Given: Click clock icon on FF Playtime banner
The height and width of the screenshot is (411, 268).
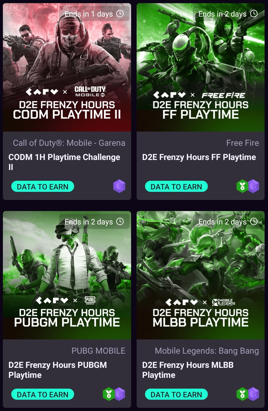Looking at the screenshot, I should (254, 14).
